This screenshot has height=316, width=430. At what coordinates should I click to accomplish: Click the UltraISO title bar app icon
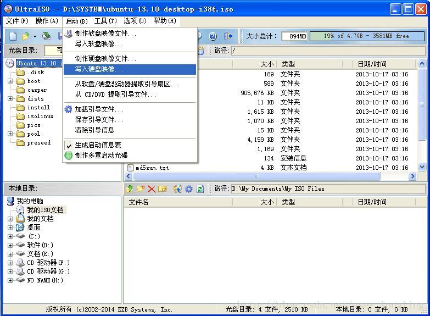8,9
